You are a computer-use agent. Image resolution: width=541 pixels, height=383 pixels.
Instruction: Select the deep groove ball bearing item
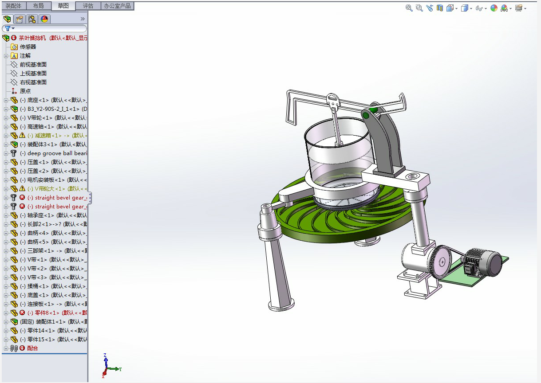tap(53, 153)
